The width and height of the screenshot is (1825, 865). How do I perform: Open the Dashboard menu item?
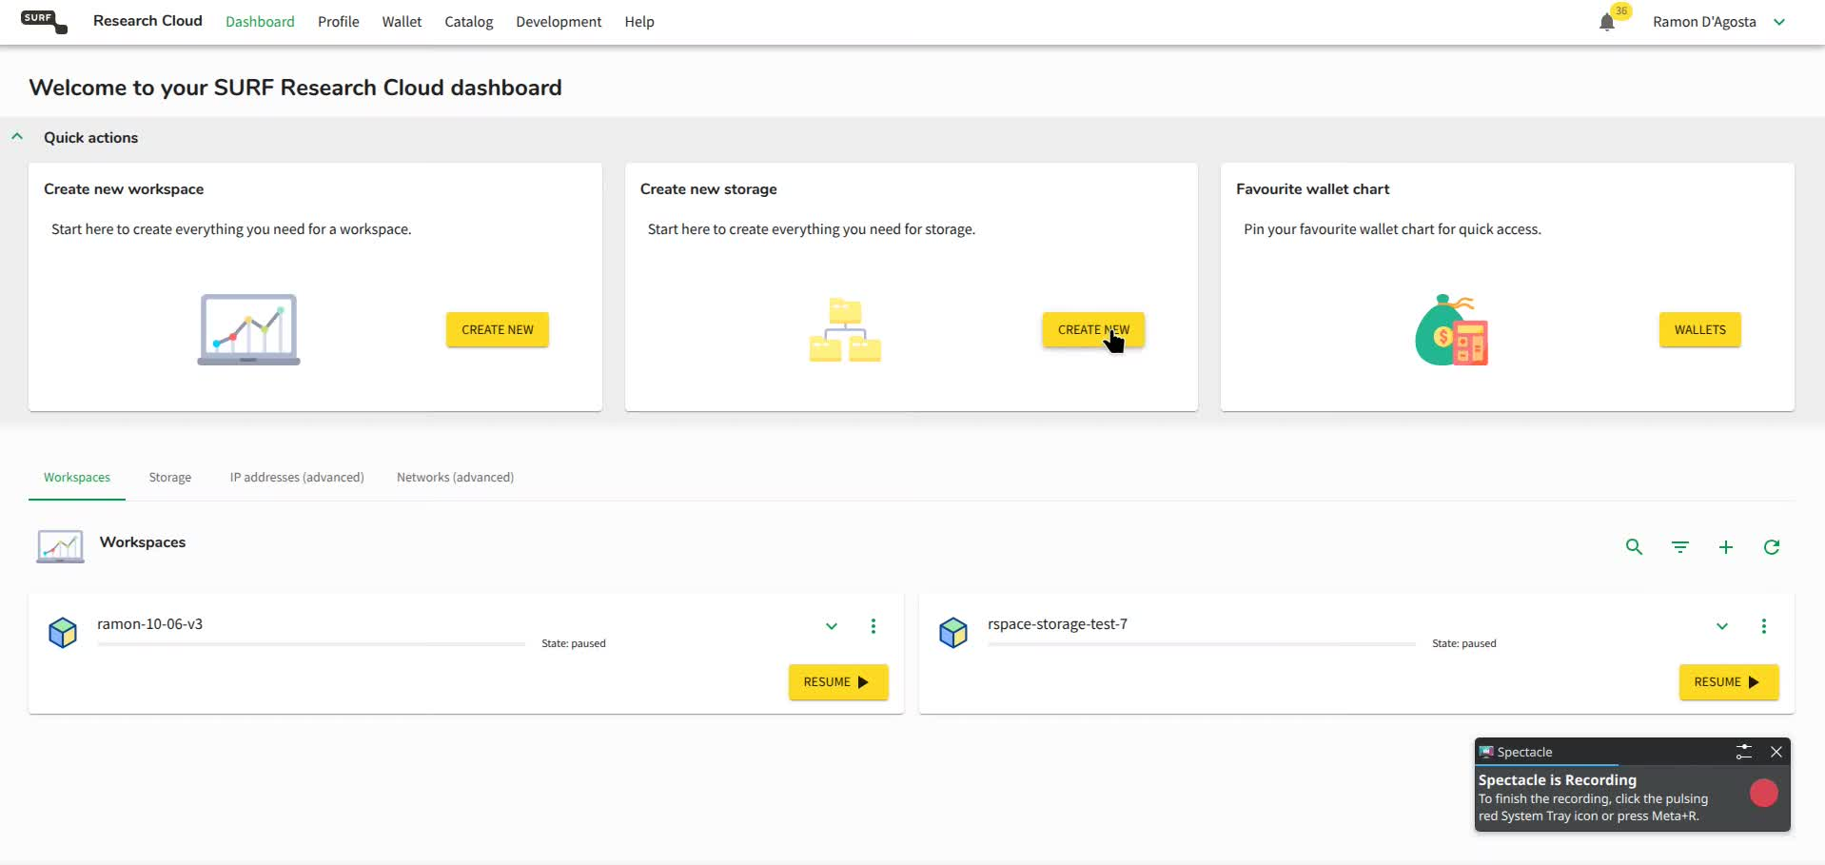click(x=260, y=22)
